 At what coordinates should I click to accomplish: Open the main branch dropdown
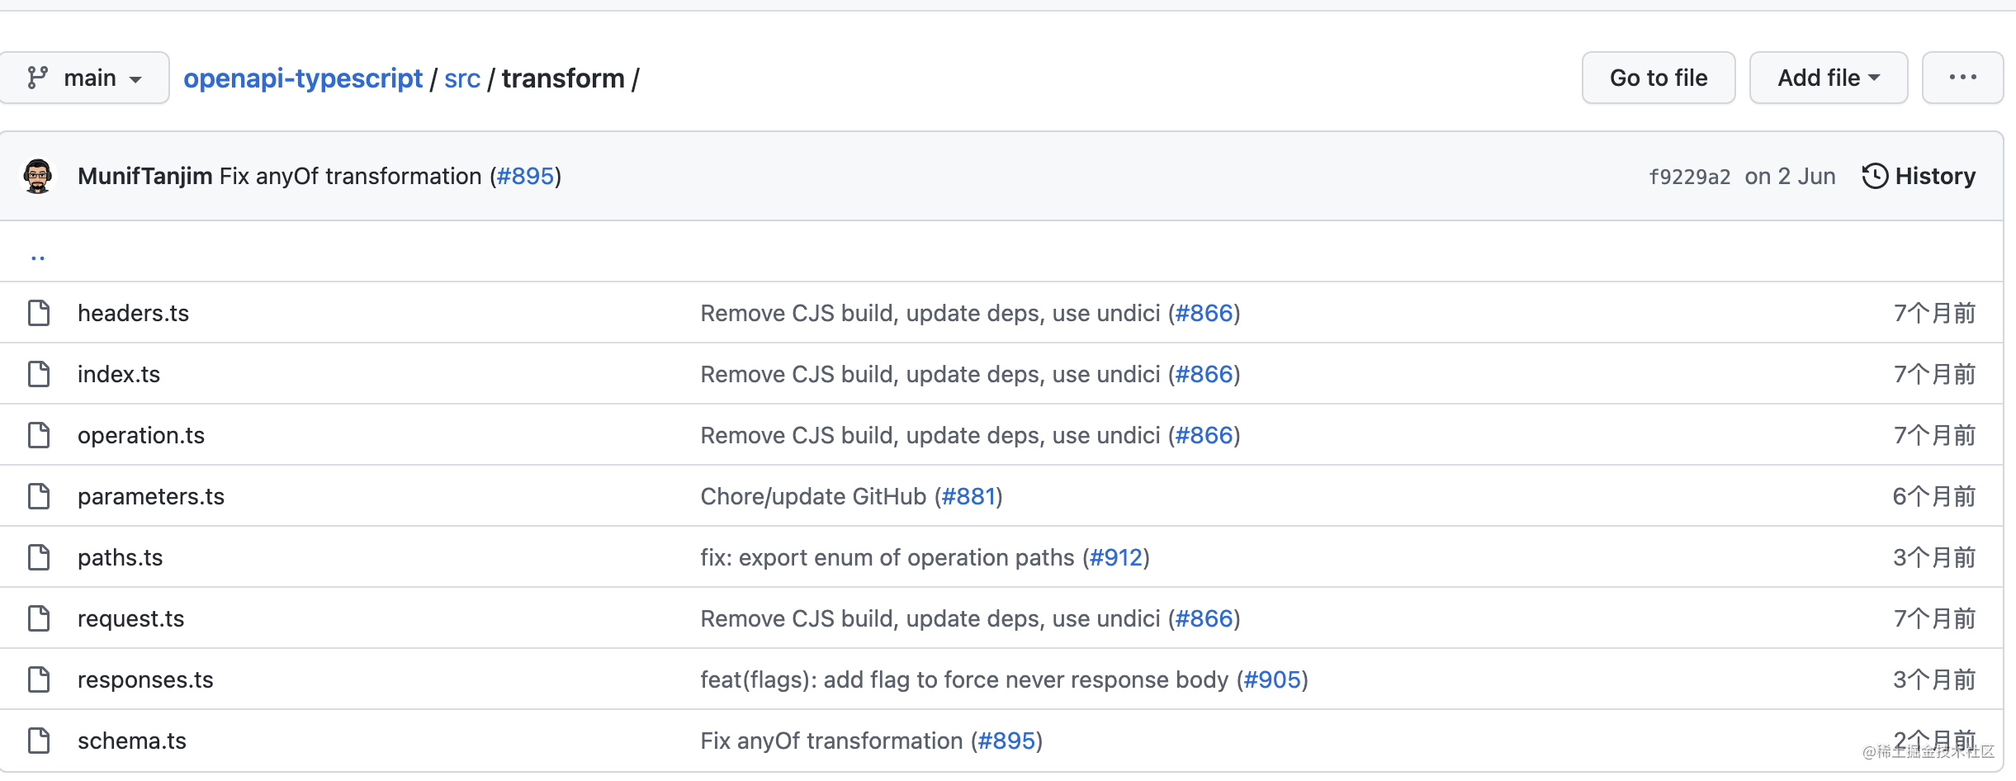92,77
